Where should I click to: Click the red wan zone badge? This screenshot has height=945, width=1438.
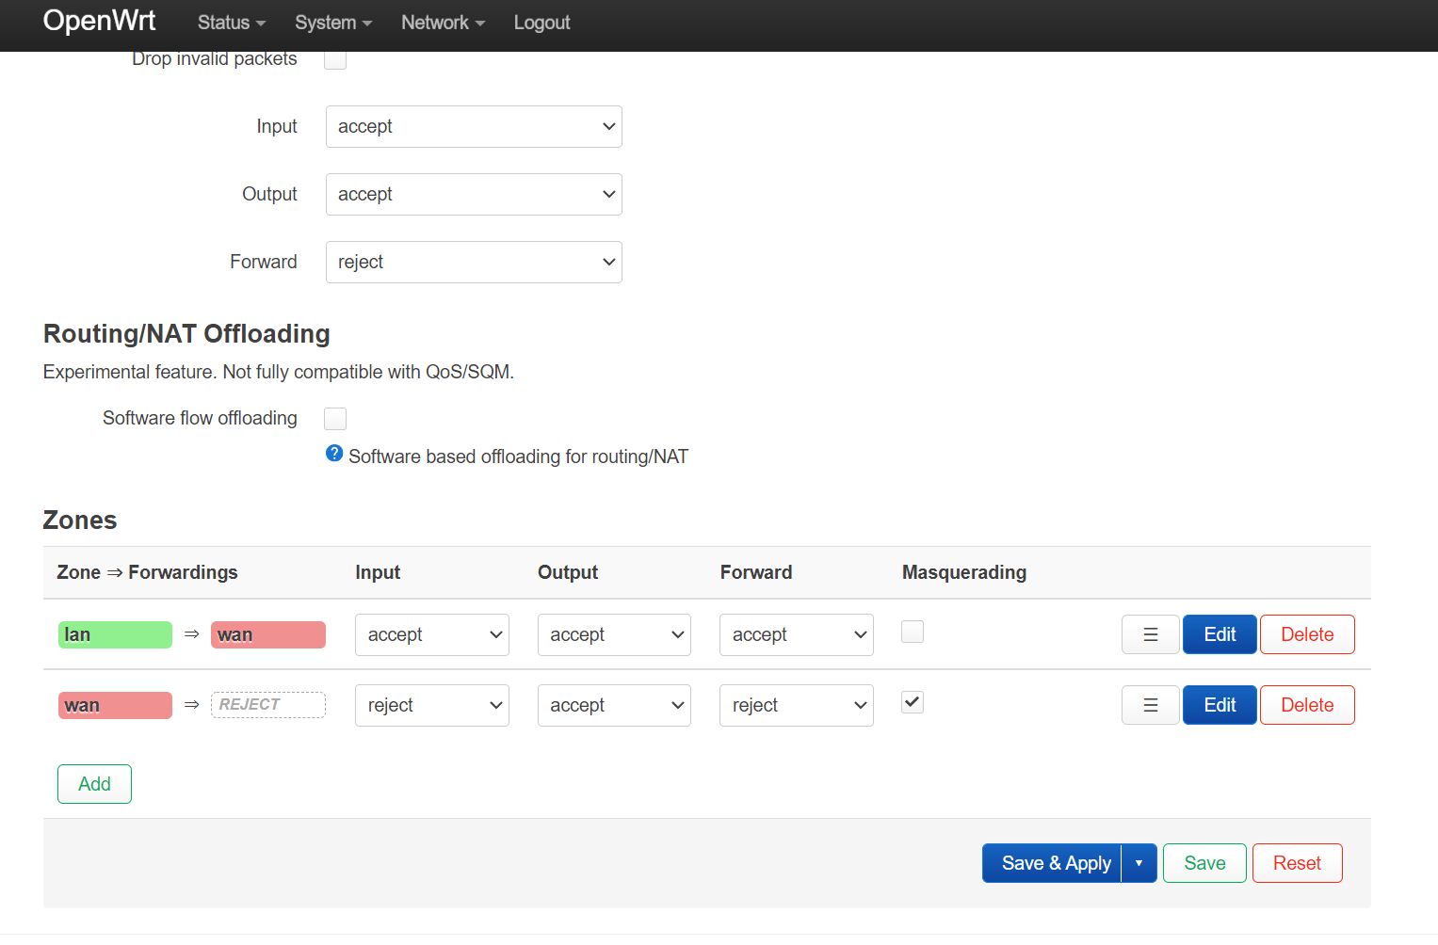tap(115, 705)
